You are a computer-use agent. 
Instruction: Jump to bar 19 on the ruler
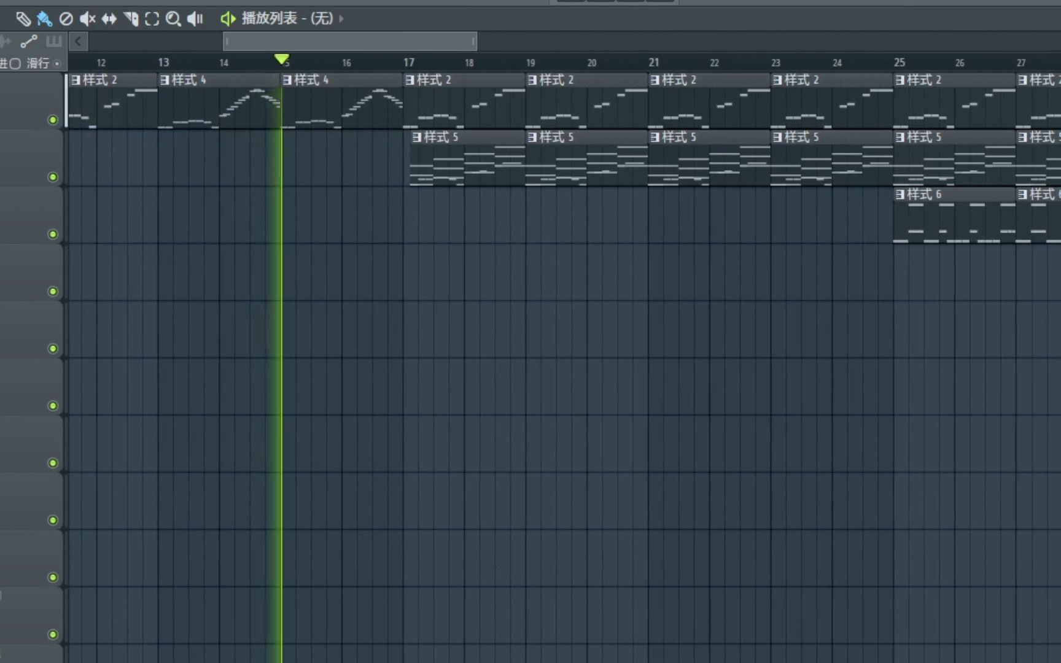tap(530, 63)
